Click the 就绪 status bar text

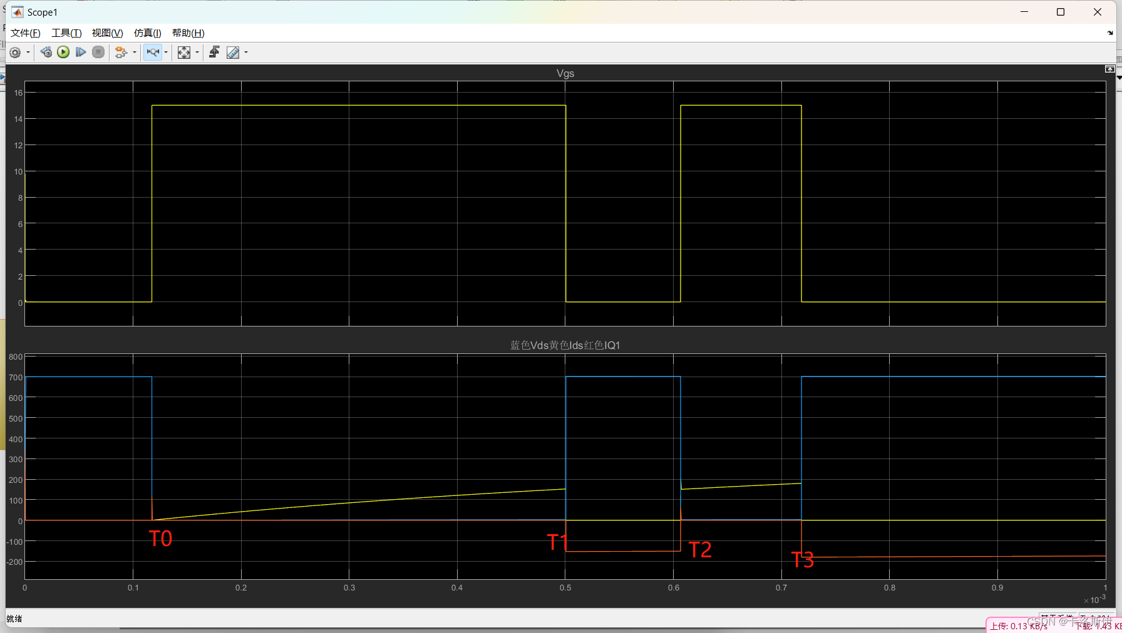(14, 619)
